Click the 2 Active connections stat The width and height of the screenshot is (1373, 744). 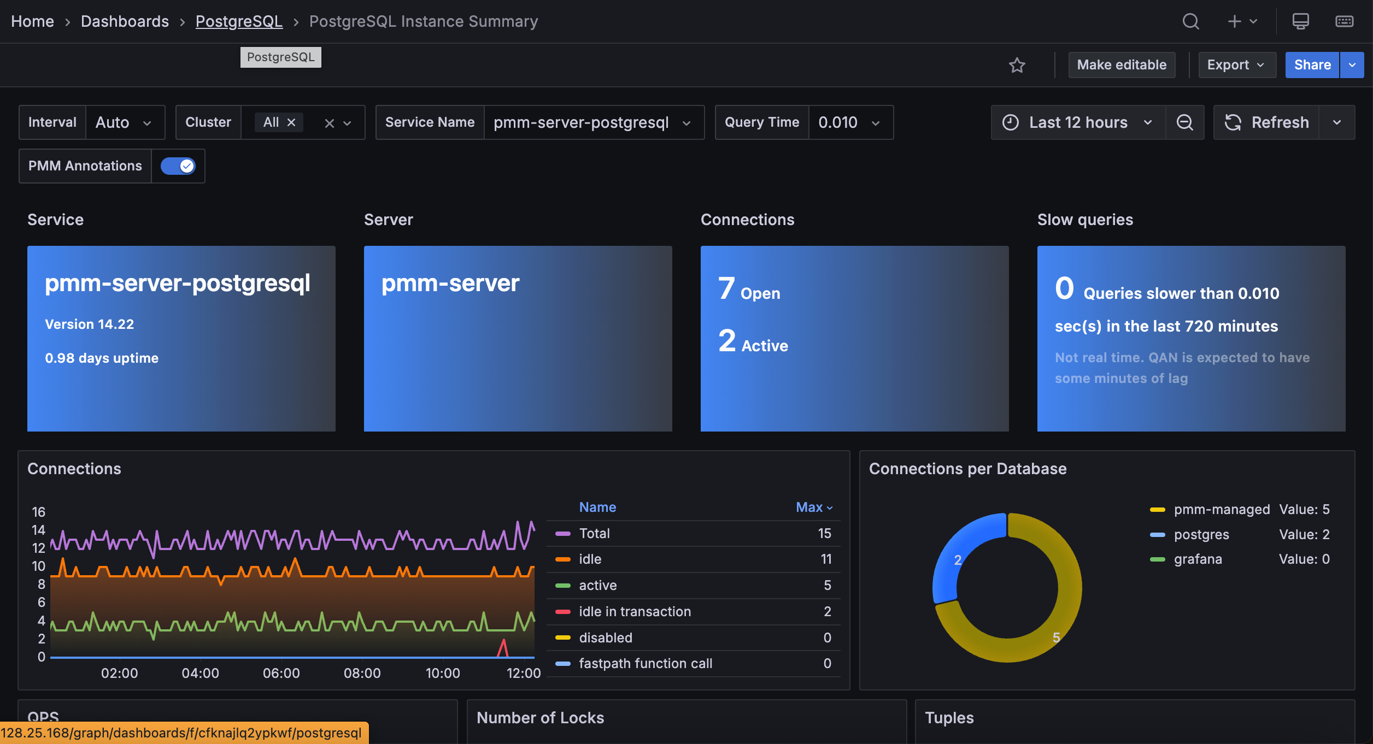[753, 341]
